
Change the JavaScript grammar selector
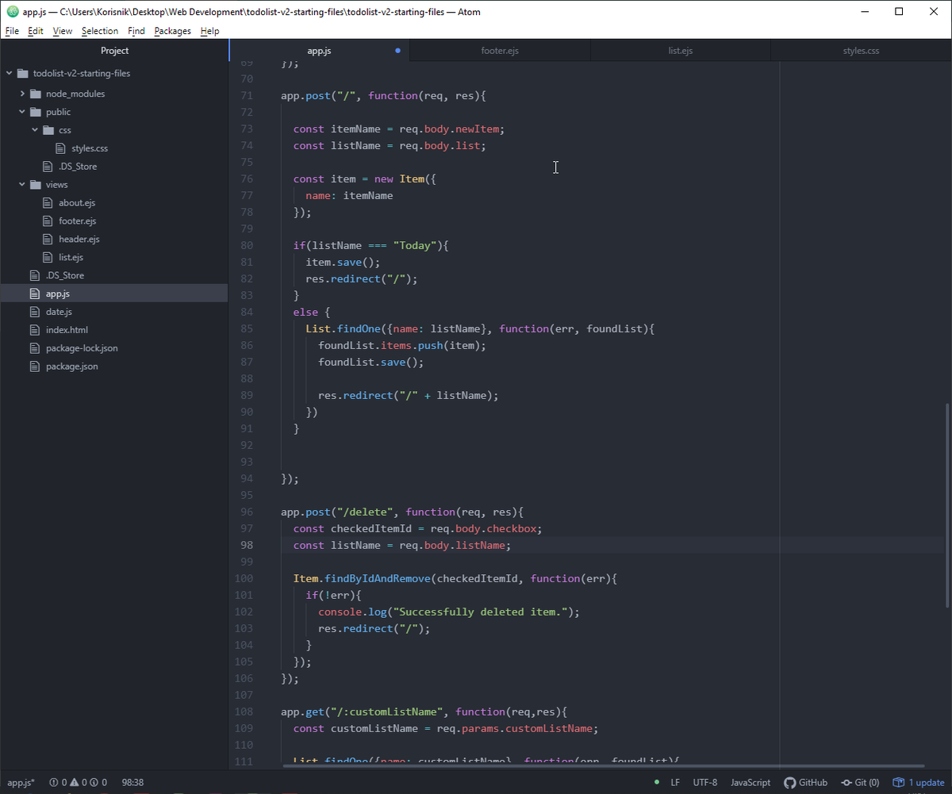[x=750, y=782]
